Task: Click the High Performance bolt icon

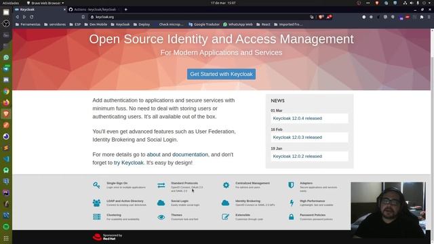Action: 292,203
